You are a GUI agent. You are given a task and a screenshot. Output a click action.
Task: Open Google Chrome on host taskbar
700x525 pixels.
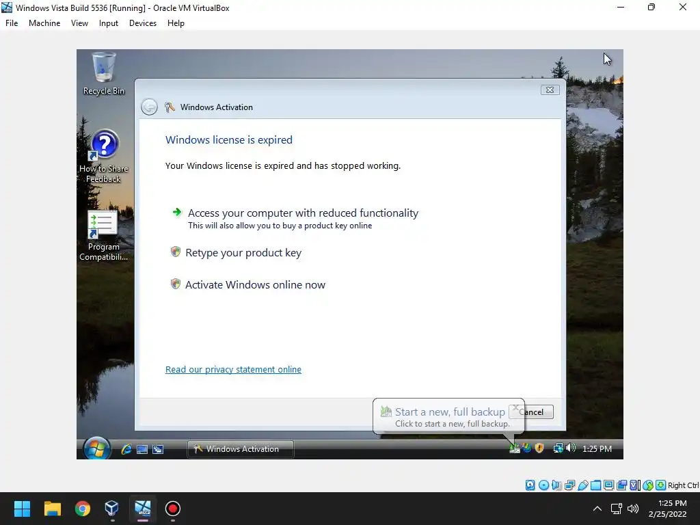(83, 509)
